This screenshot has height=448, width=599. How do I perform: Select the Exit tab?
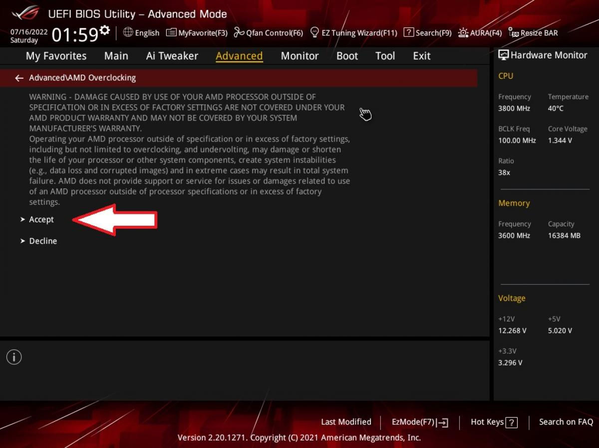coord(421,56)
